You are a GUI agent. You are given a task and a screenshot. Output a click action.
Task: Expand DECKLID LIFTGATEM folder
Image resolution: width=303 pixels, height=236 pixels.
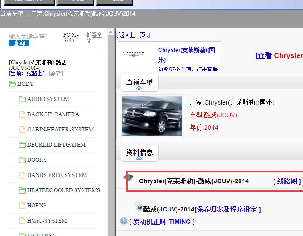click(56, 145)
